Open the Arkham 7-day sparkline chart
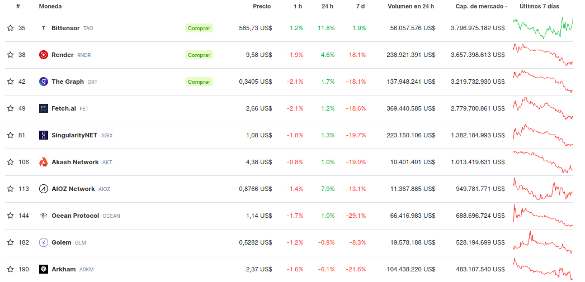This screenshot has width=585, height=282. tap(543, 269)
